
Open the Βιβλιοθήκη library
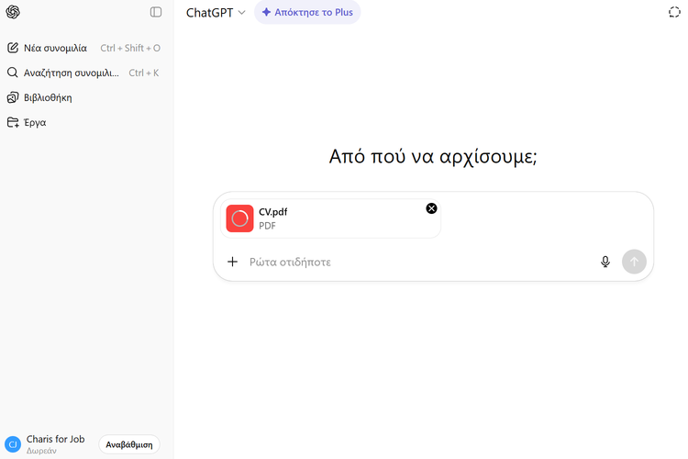[48, 97]
